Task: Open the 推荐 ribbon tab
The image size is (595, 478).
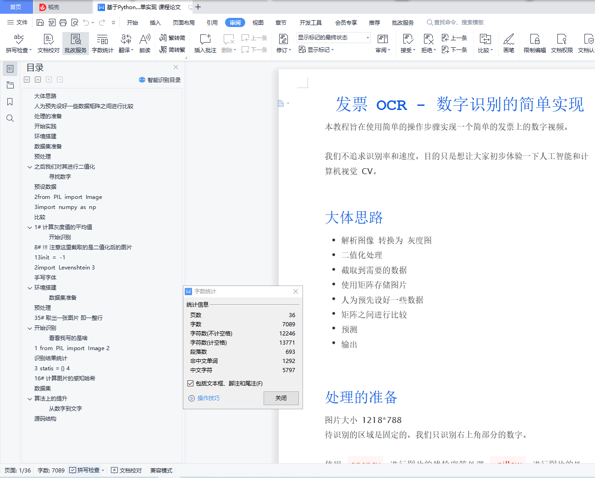Action: point(375,22)
